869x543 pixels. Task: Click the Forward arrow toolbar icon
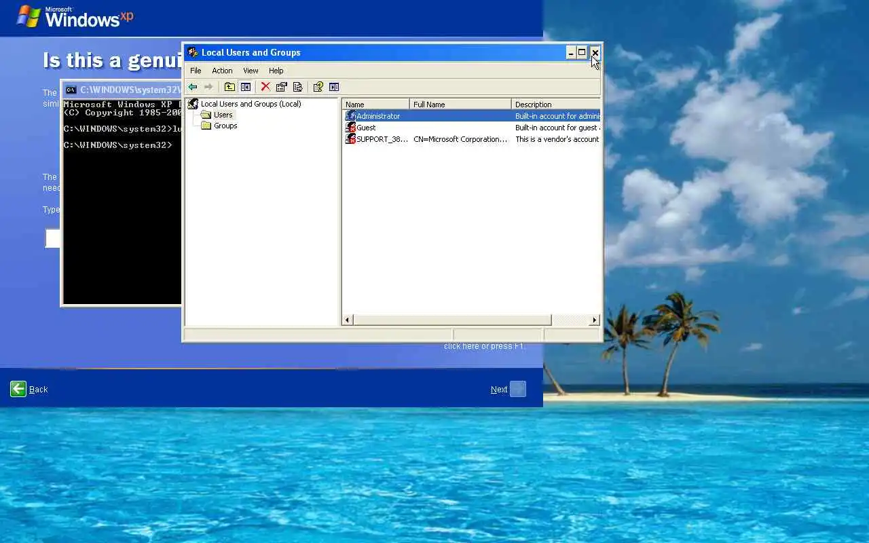click(208, 87)
